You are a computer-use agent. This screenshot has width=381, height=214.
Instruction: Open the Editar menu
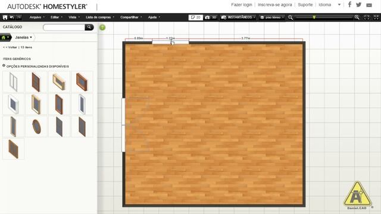[57, 17]
